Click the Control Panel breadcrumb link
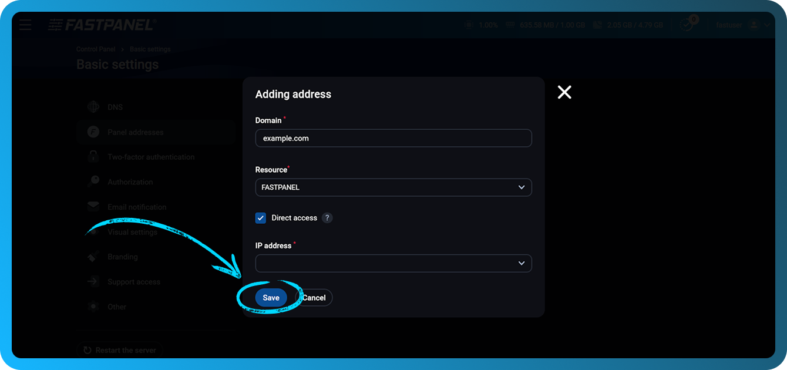 (95, 49)
